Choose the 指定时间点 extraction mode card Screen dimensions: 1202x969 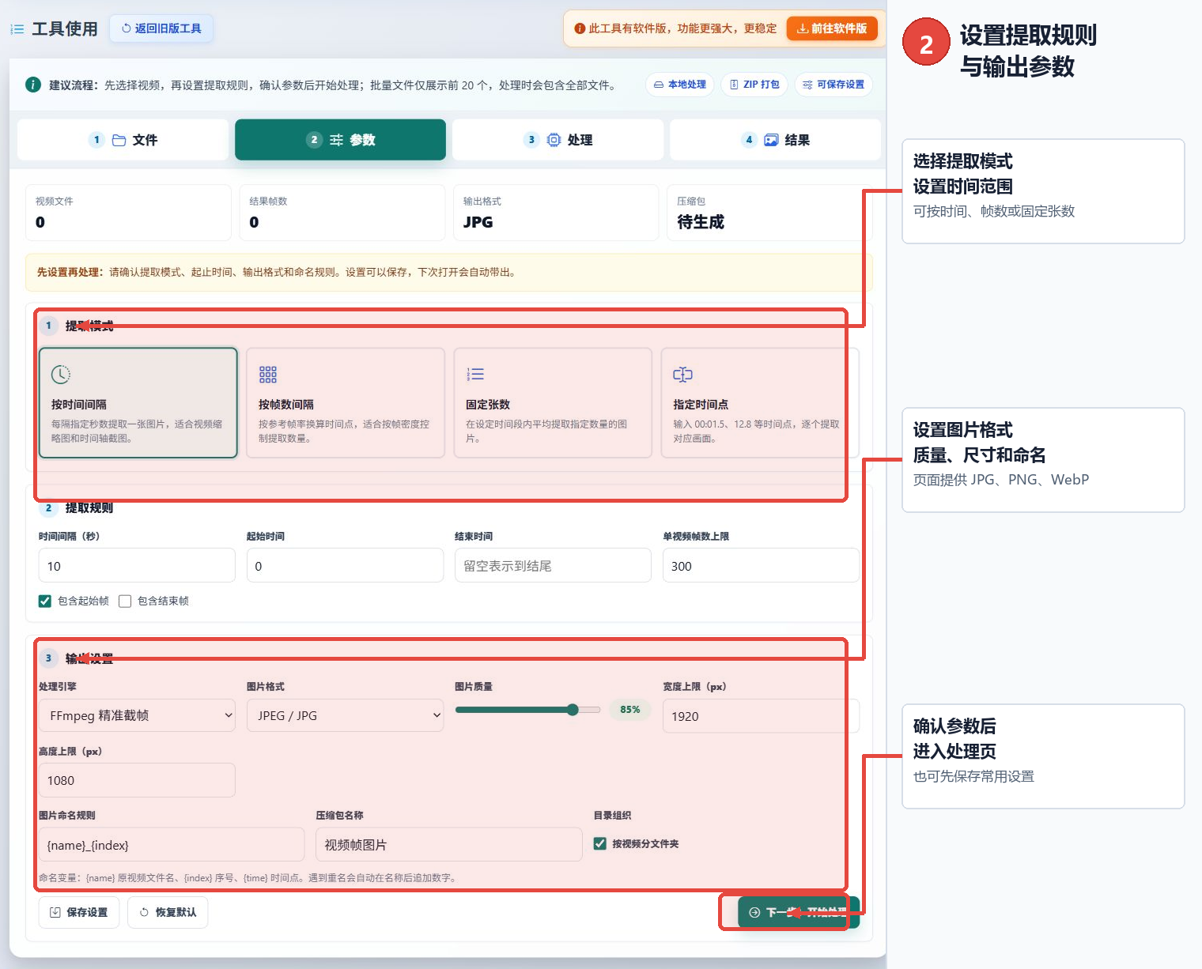760,403
